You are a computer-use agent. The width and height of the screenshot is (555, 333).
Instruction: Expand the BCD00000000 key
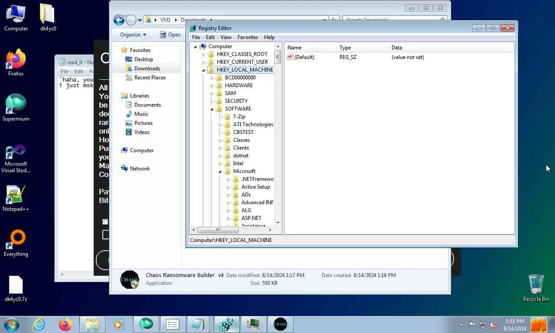212,78
